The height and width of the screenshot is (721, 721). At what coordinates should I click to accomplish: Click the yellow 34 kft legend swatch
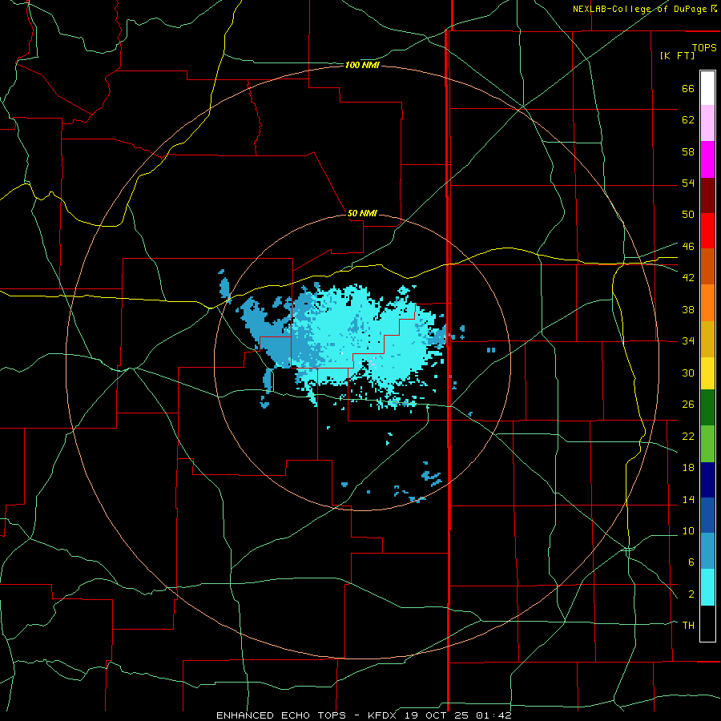(x=707, y=373)
